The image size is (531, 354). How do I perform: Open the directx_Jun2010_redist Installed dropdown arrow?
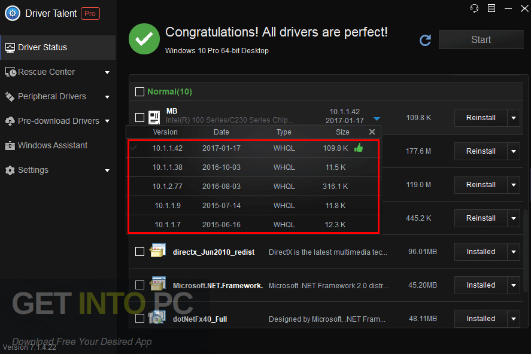[514, 252]
